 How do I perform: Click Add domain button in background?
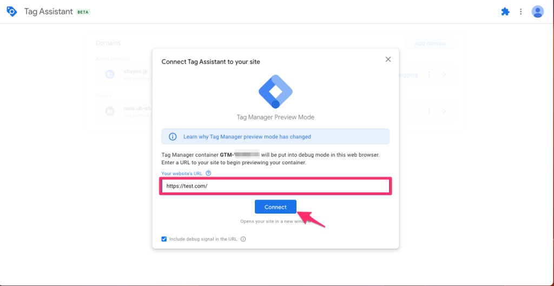click(x=430, y=43)
